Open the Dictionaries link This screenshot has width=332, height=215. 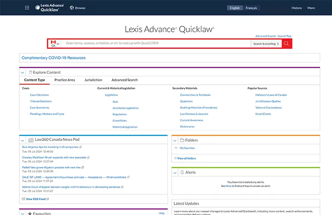pos(187,126)
